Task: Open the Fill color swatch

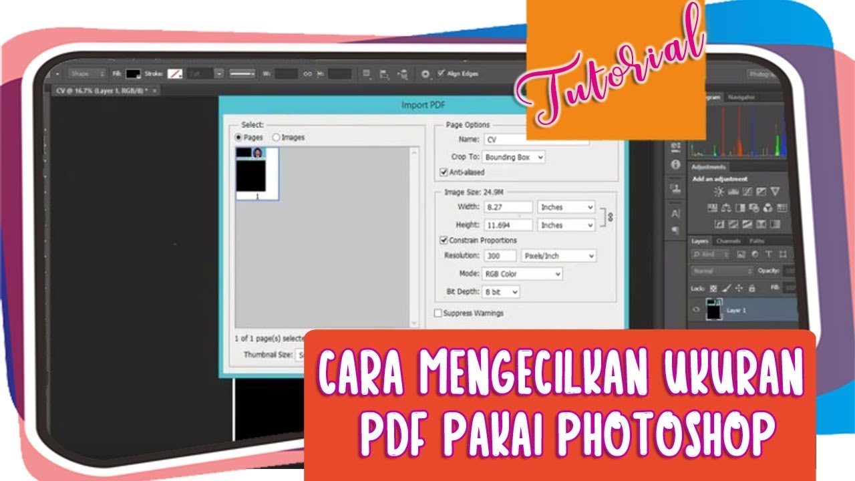Action: pyautogui.click(x=133, y=73)
